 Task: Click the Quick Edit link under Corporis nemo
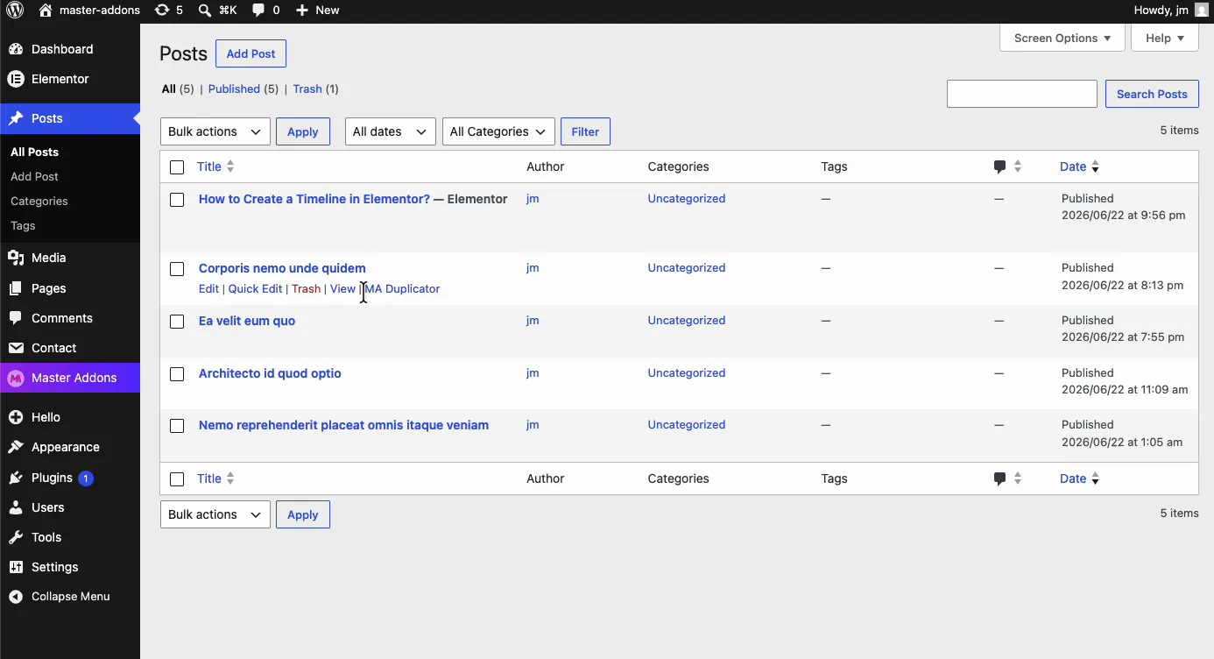click(255, 288)
